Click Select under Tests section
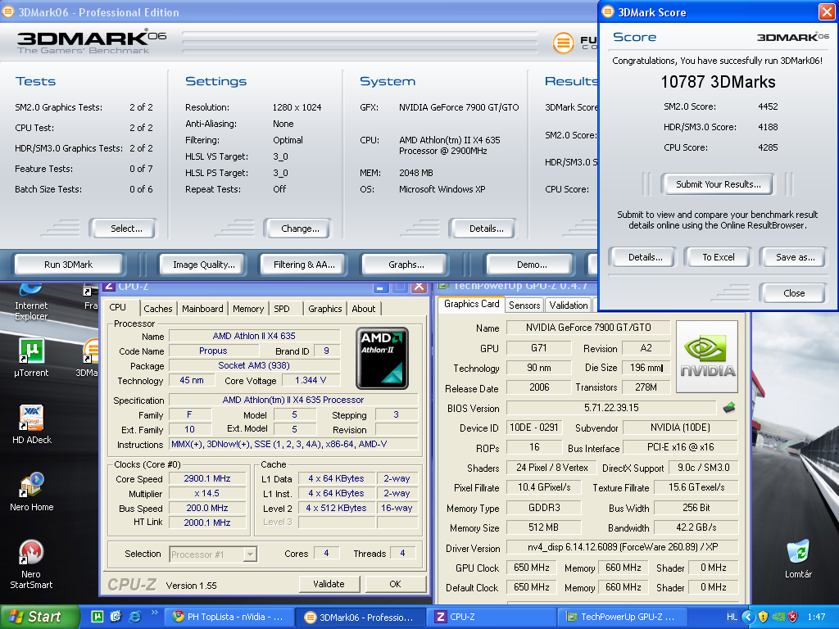The height and width of the screenshot is (629, 839). (125, 229)
